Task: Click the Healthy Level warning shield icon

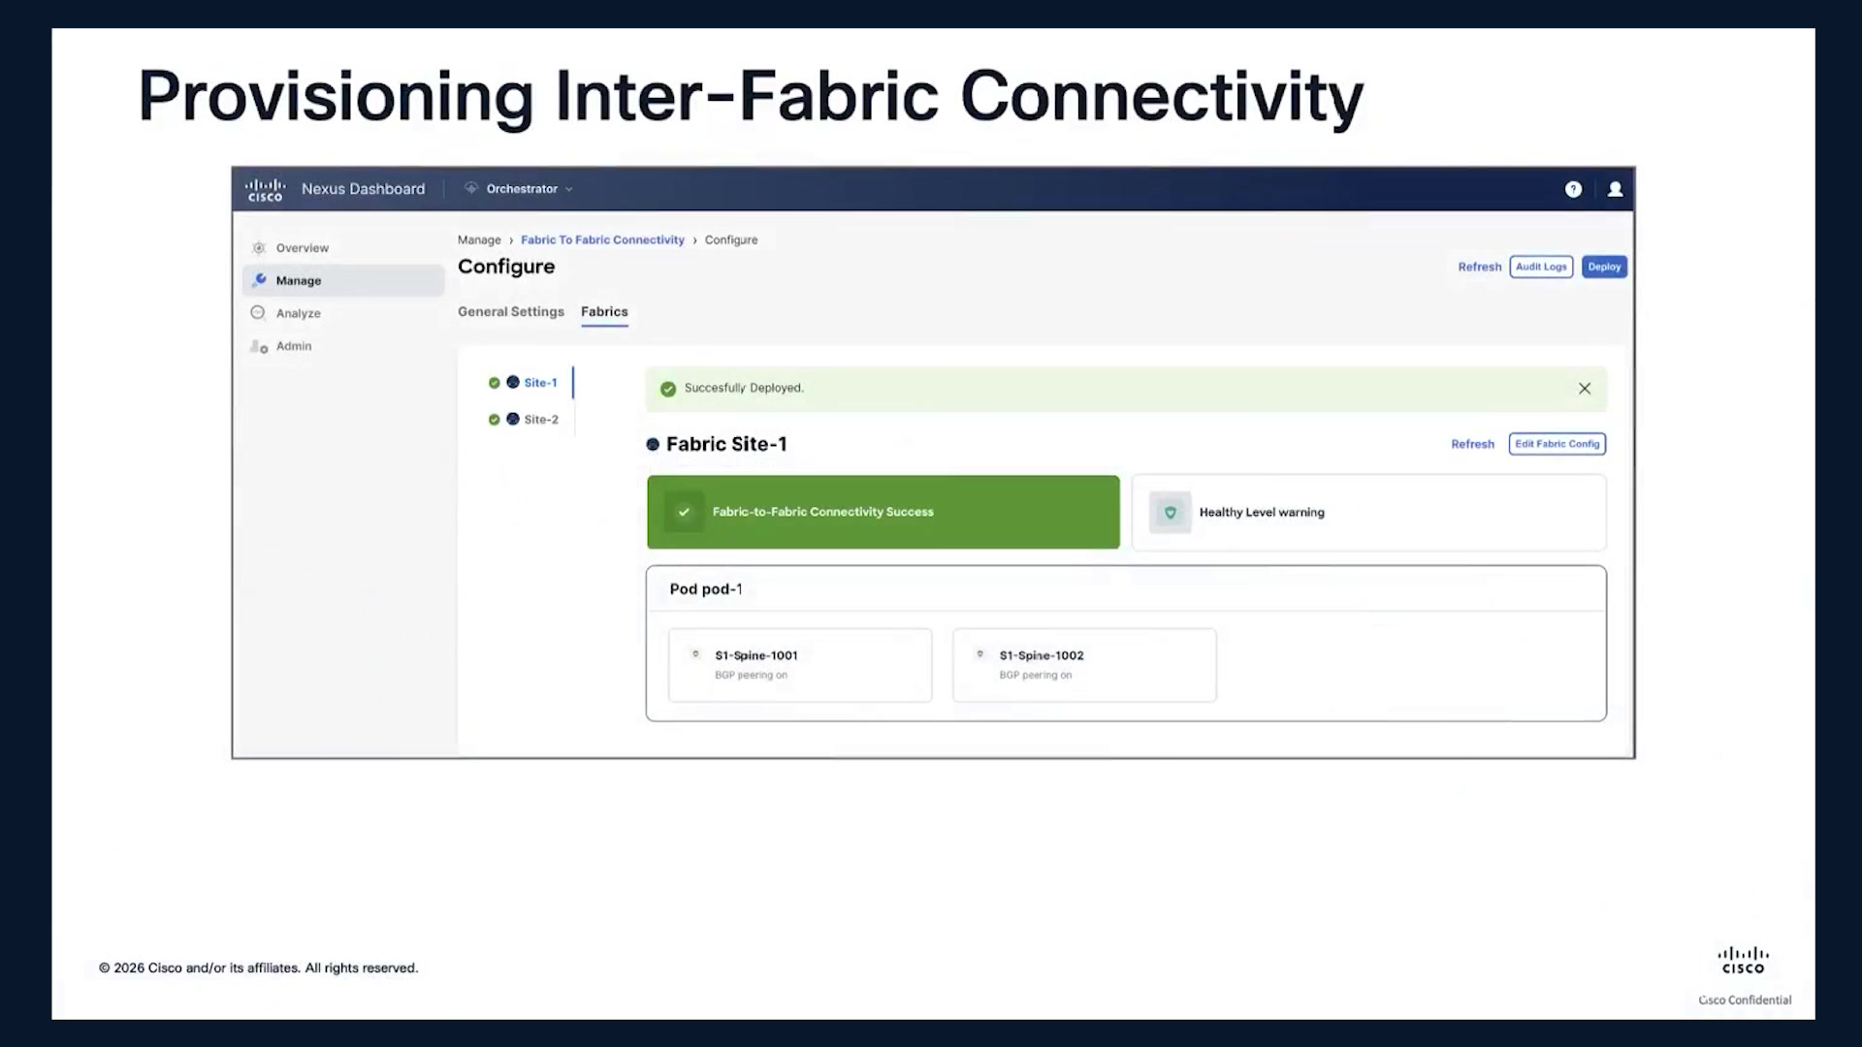Action: (x=1170, y=513)
